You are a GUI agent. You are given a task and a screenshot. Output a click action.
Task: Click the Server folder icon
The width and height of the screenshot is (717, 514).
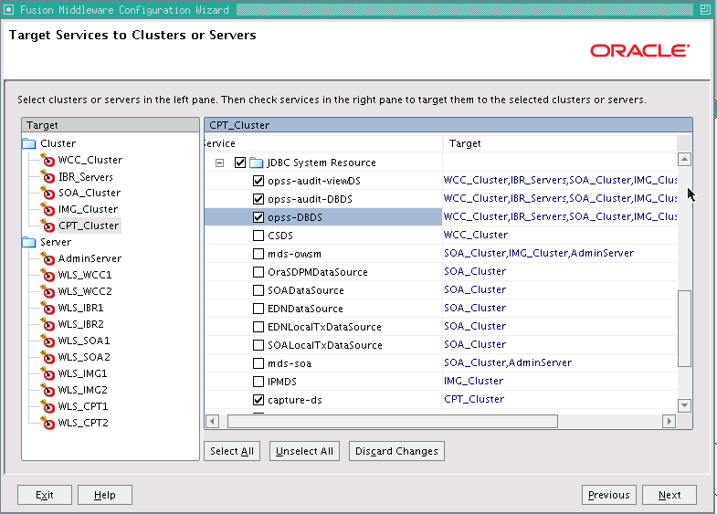click(x=29, y=242)
